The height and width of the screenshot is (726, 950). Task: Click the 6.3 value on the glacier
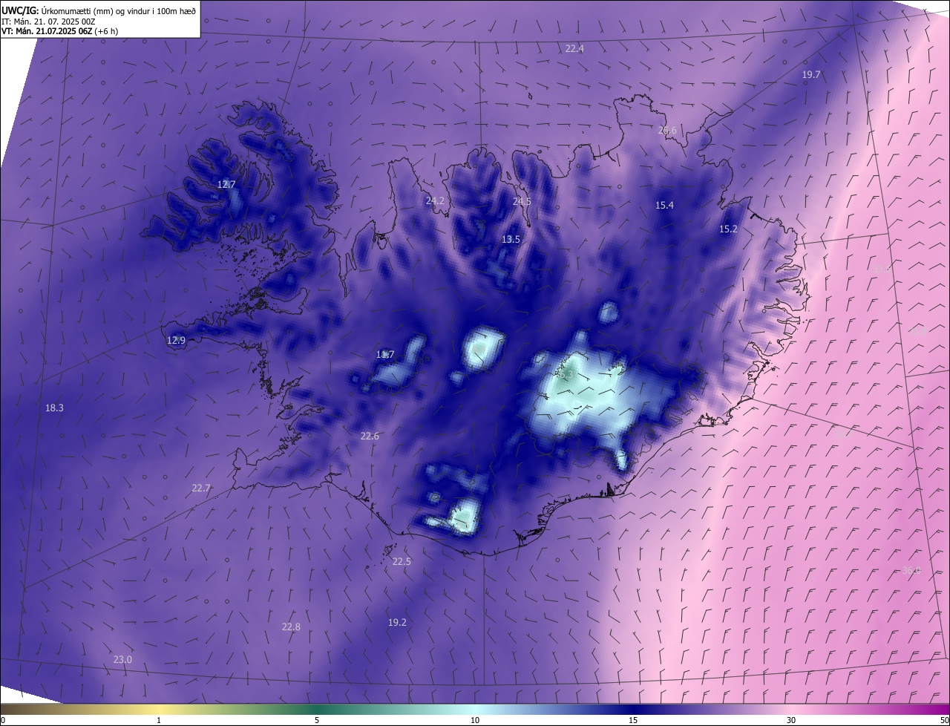click(x=568, y=376)
